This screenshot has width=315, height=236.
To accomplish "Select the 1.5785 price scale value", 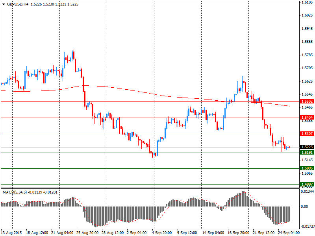I will point(308,55).
